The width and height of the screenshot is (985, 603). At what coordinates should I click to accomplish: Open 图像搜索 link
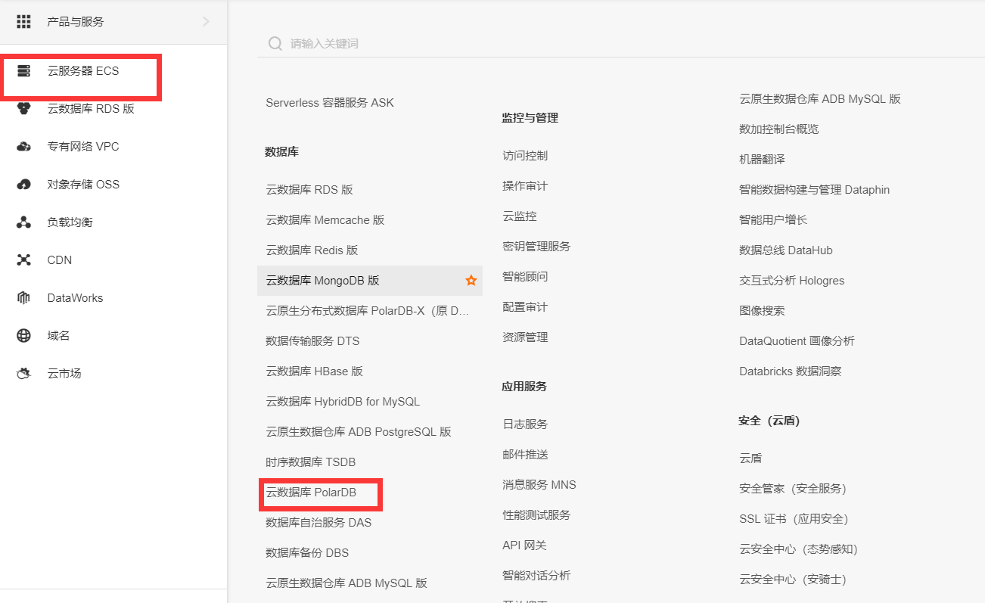tap(762, 311)
